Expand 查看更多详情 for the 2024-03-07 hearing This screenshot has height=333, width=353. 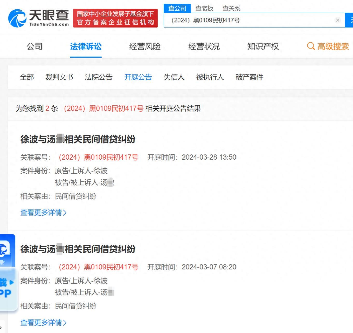click(x=43, y=322)
